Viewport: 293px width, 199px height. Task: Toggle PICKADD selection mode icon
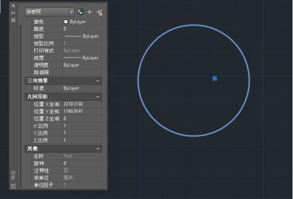click(x=80, y=12)
